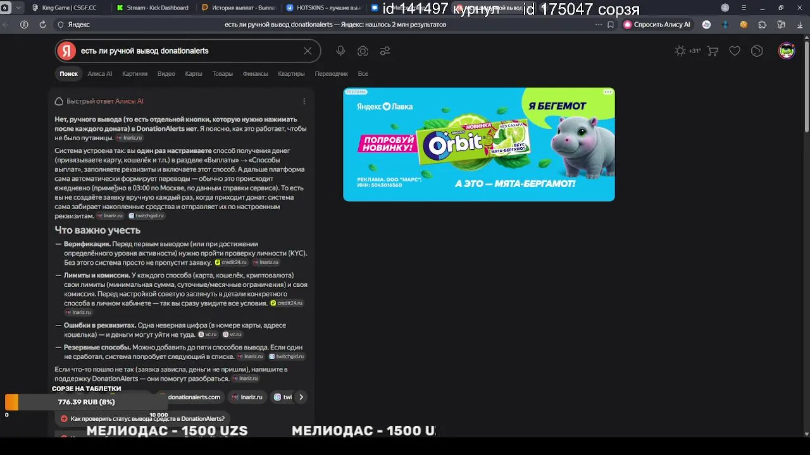Open the address bar three-dots menu

coord(599,25)
